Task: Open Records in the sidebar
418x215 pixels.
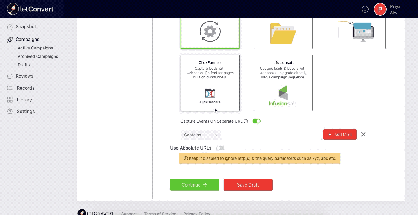Action: pos(26,88)
